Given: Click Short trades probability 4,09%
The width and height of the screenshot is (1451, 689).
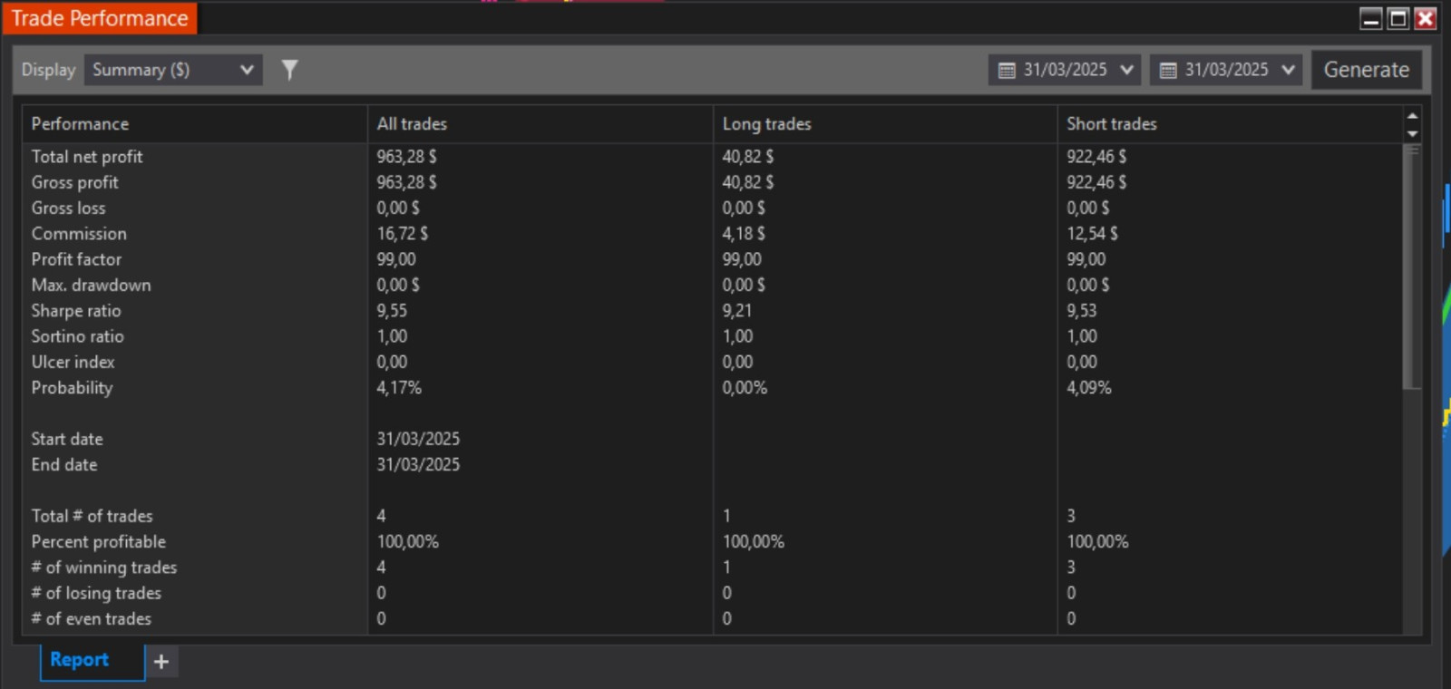Looking at the screenshot, I should 1089,388.
